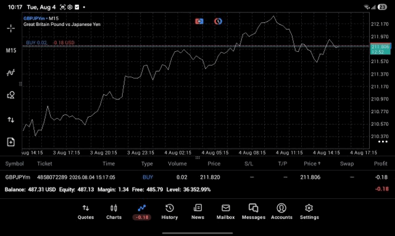
Task: Open the News tab
Action: [197, 212]
